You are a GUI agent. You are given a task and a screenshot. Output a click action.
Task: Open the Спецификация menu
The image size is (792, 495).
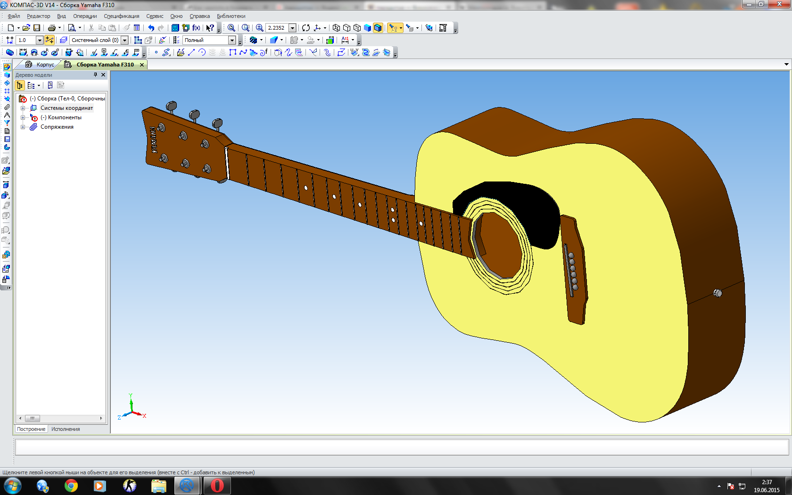122,16
